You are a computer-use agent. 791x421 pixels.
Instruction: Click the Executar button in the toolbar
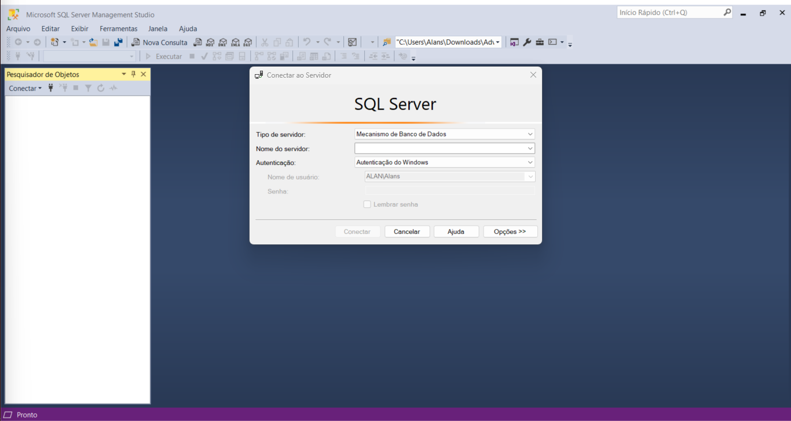(x=164, y=57)
